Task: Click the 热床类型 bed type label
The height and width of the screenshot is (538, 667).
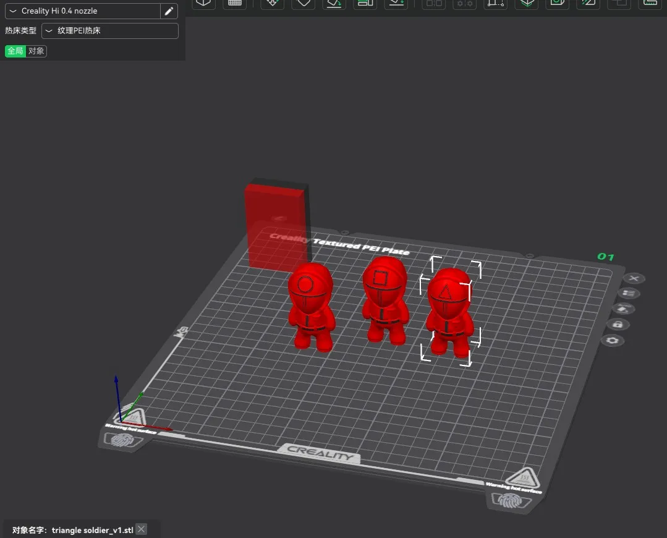Action: (20, 31)
